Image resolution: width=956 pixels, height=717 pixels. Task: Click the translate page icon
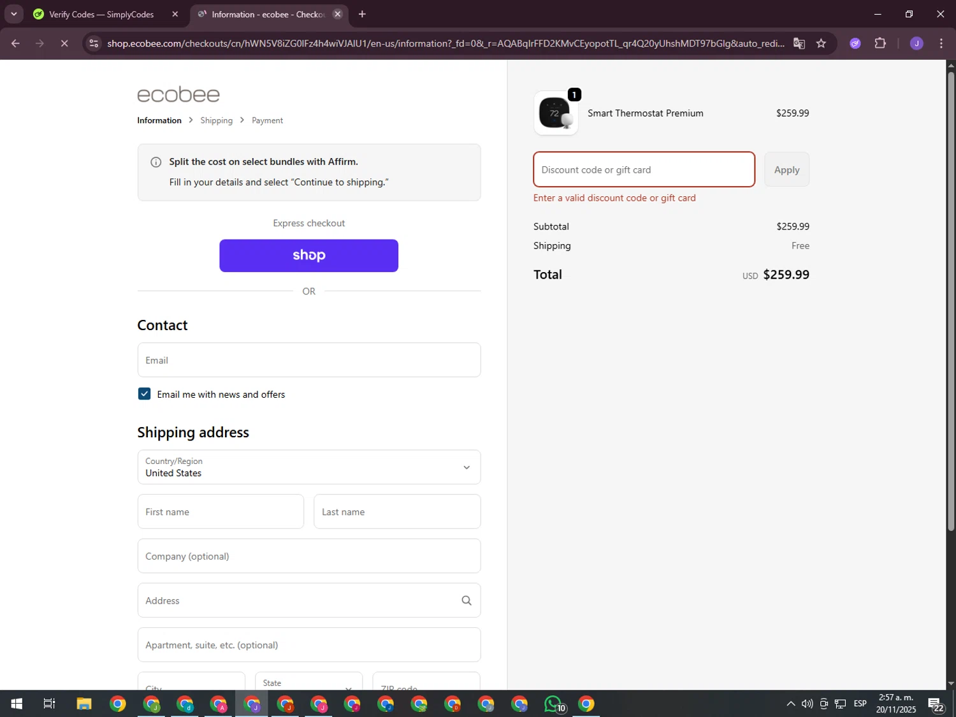799,43
